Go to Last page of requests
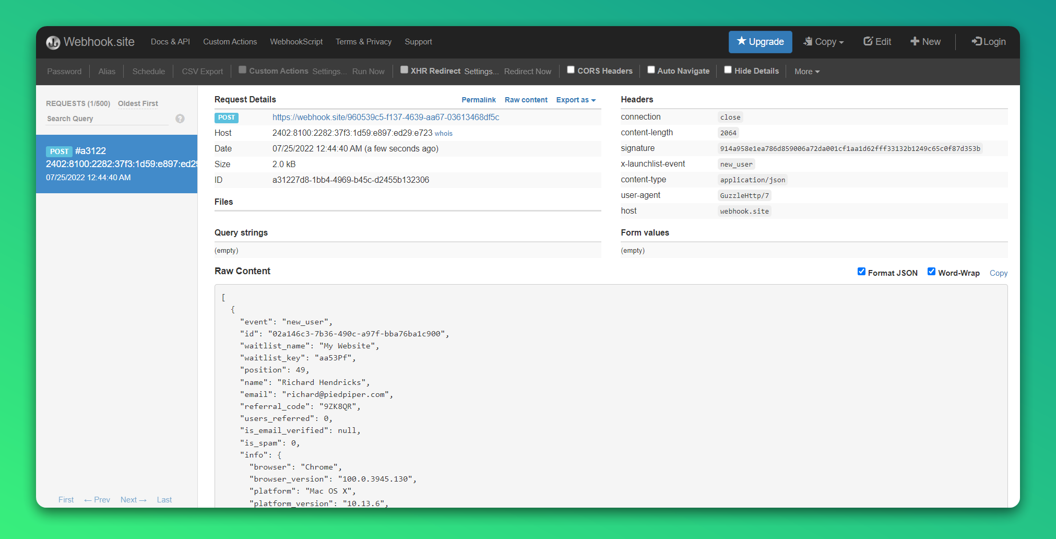The height and width of the screenshot is (539, 1056). coord(164,500)
